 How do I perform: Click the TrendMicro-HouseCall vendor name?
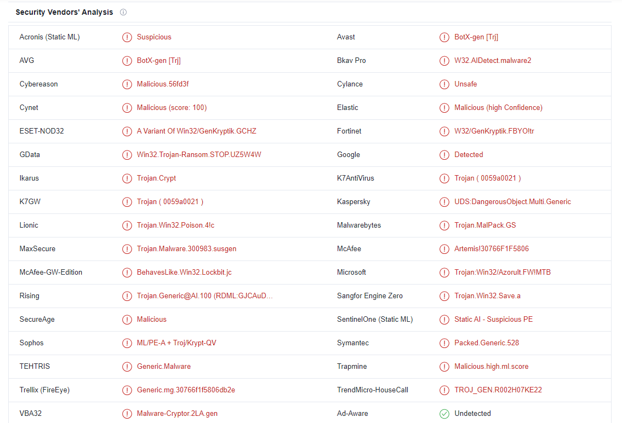373,390
